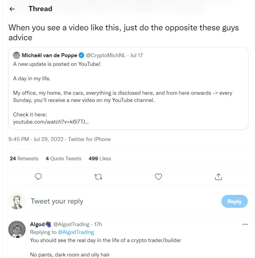Click the reply speech bubble icon
This screenshot has height=258, width=255.
[39, 177]
